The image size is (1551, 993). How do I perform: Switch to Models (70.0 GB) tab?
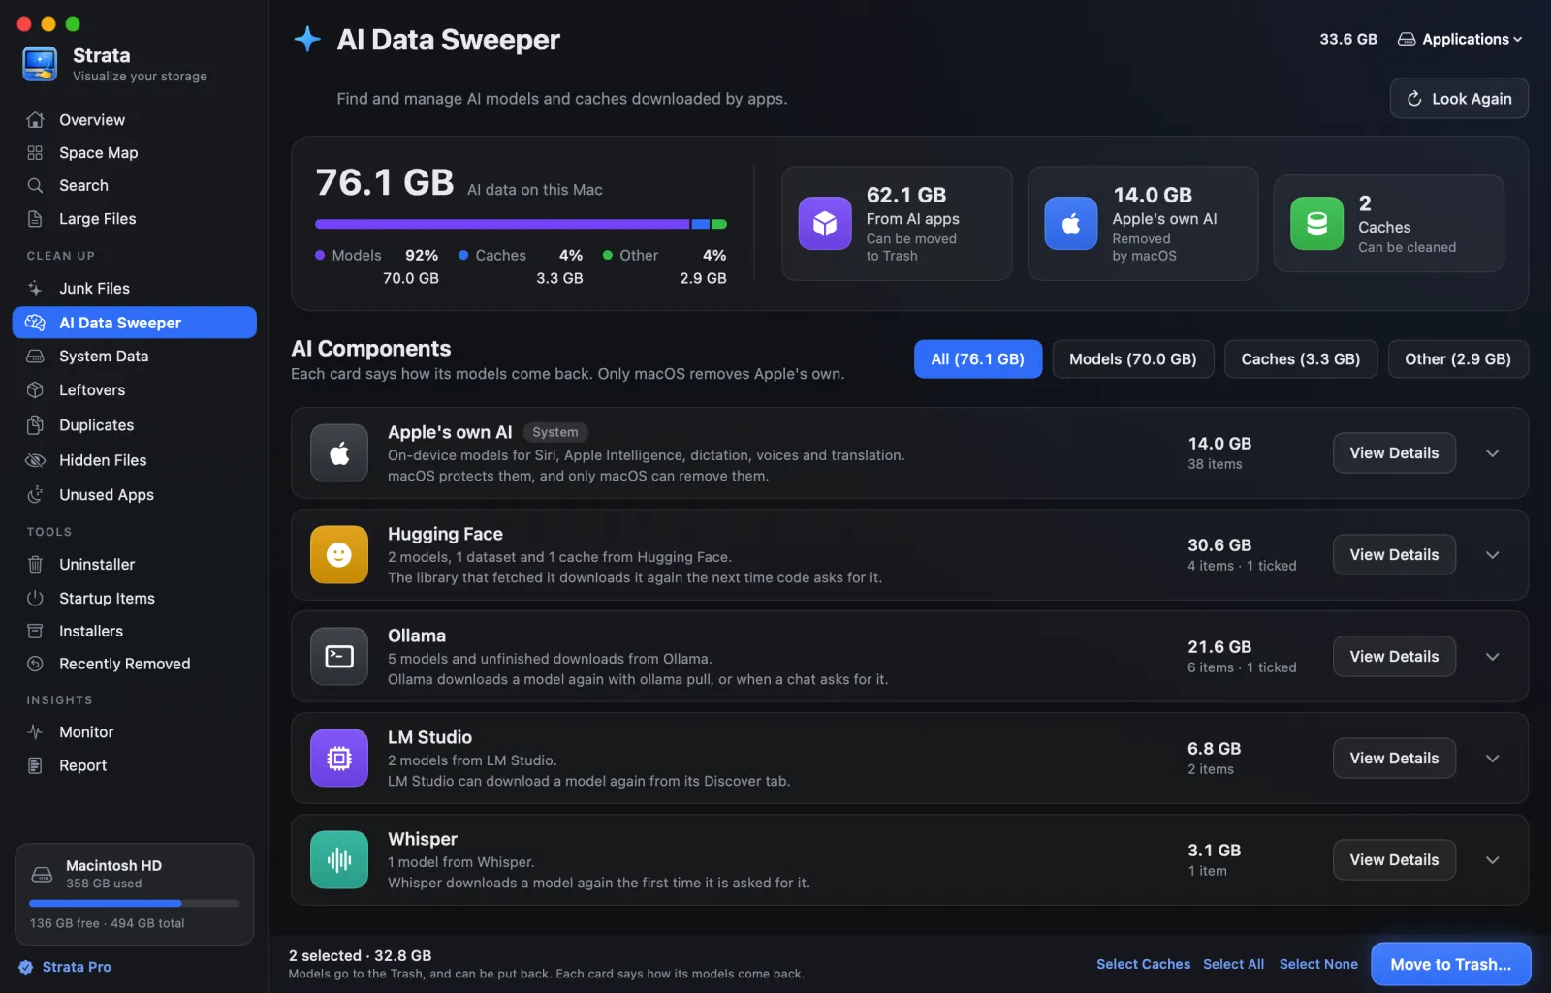[1132, 359]
